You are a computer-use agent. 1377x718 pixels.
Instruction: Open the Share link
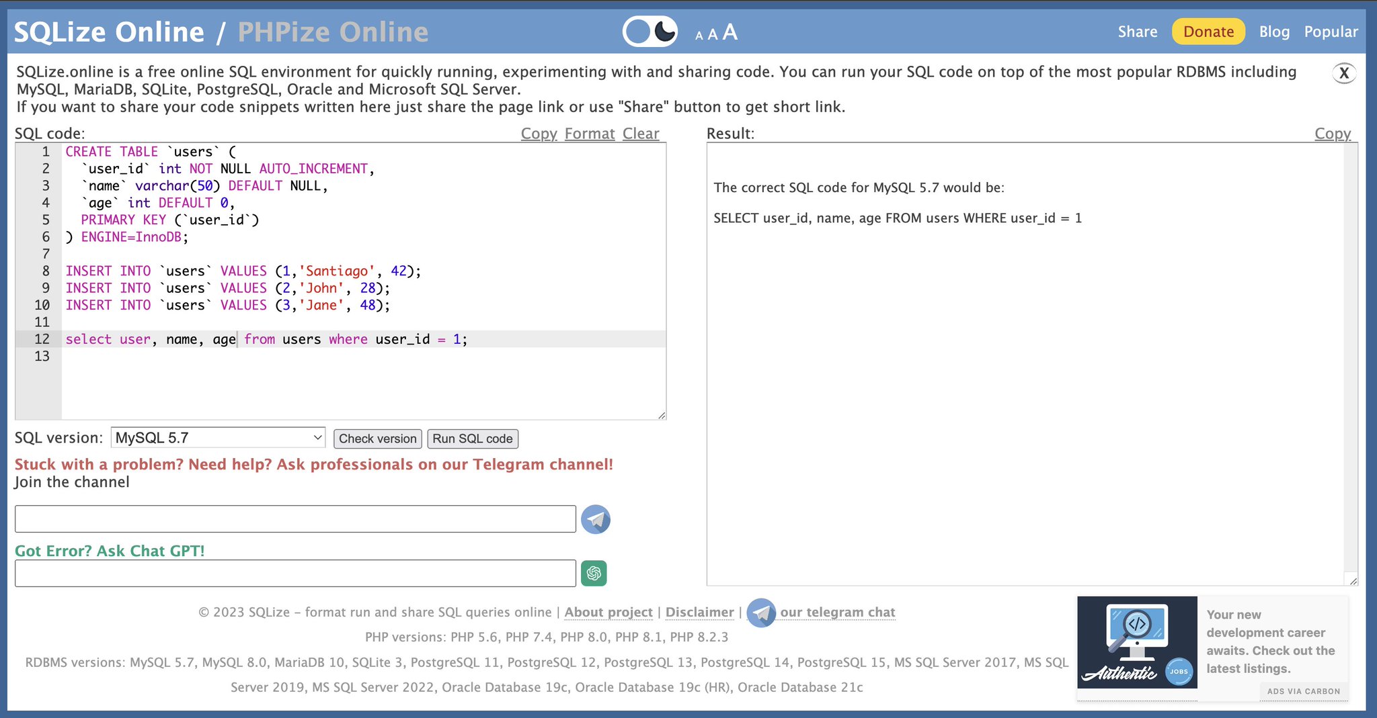click(x=1138, y=32)
